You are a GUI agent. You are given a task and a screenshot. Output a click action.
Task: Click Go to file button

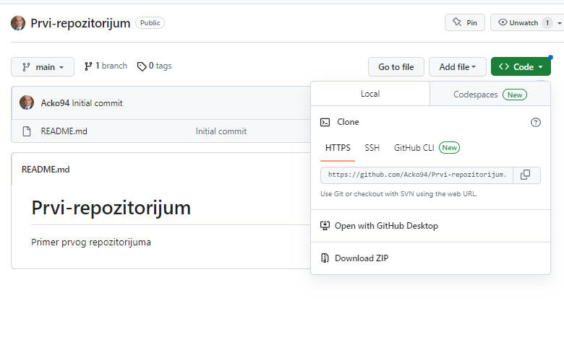tap(396, 67)
